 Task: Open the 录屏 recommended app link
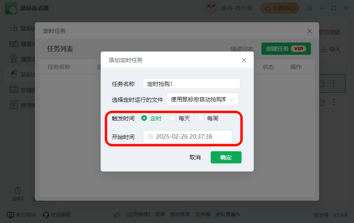[x=160, y=214]
